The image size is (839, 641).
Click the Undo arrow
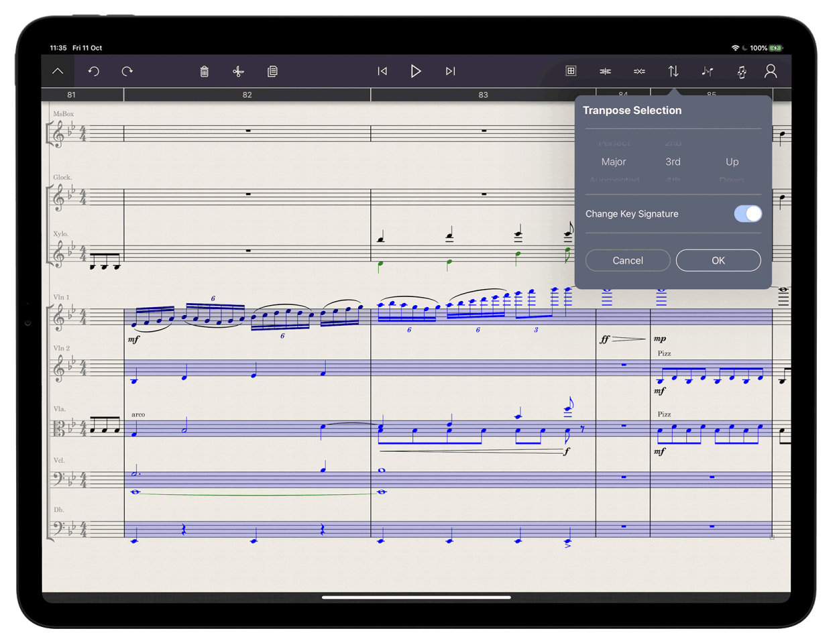(93, 72)
